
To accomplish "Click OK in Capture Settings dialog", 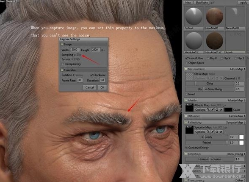I will point(102,87).
